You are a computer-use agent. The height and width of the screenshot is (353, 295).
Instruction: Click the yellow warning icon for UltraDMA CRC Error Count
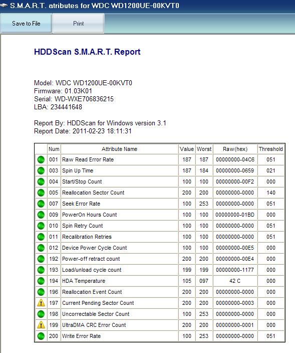pyautogui.click(x=41, y=325)
